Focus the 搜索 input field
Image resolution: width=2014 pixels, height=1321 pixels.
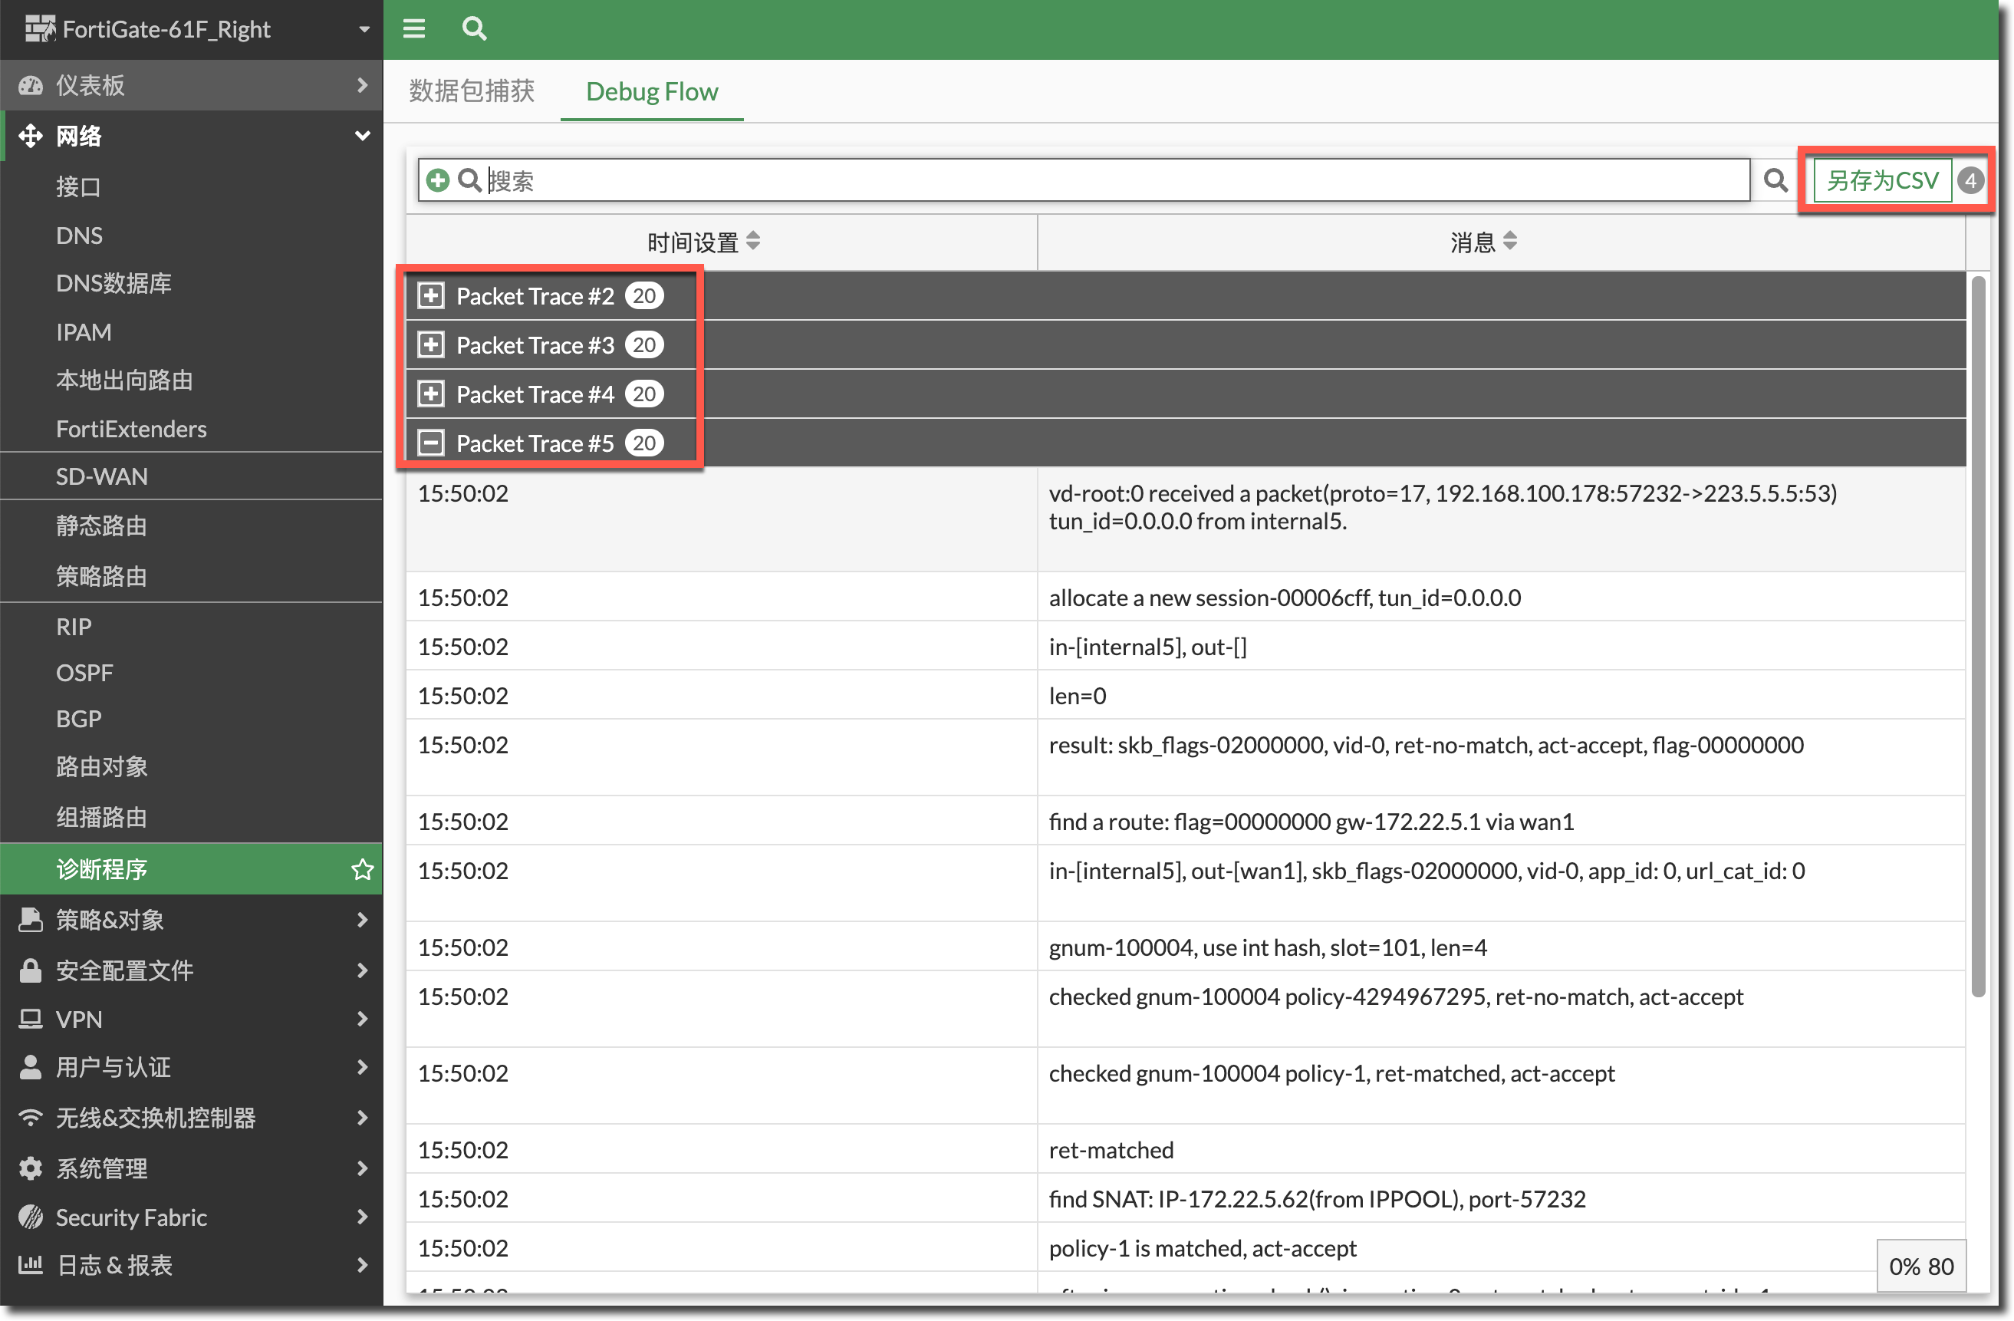tap(1100, 180)
